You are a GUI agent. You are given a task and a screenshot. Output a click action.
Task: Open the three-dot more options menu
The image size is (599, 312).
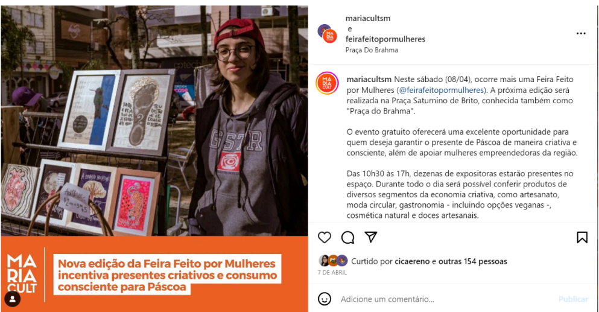click(x=581, y=34)
